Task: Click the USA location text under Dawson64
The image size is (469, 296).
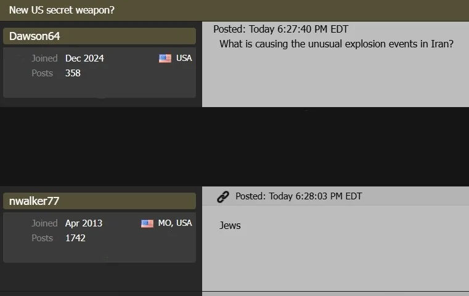Action: [184, 58]
